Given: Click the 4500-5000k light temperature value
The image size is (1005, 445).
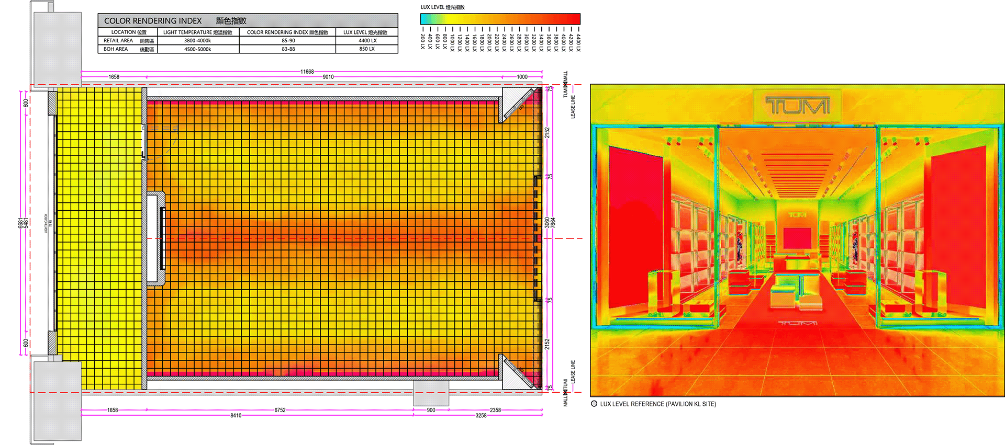Looking at the screenshot, I should tap(197, 49).
